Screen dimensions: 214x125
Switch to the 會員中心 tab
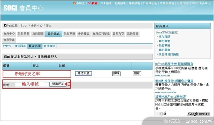(x=9, y=34)
